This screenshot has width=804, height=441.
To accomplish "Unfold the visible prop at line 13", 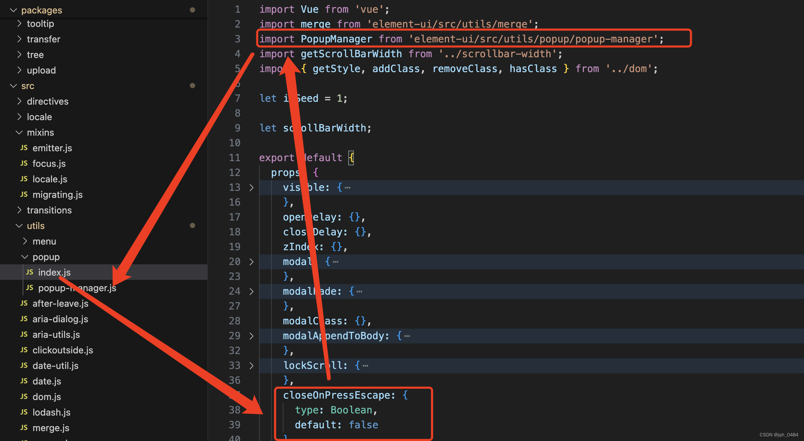I will (x=251, y=188).
